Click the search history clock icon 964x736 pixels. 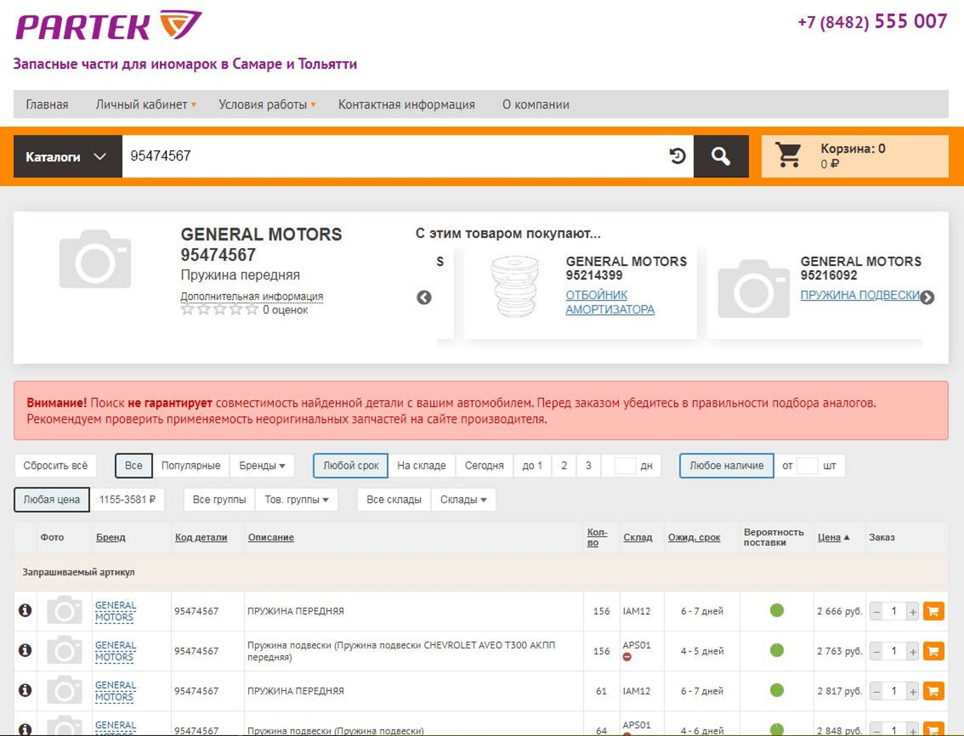click(677, 156)
